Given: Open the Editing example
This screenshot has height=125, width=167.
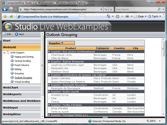Looking at the screenshot, I should (x=18, y=69).
